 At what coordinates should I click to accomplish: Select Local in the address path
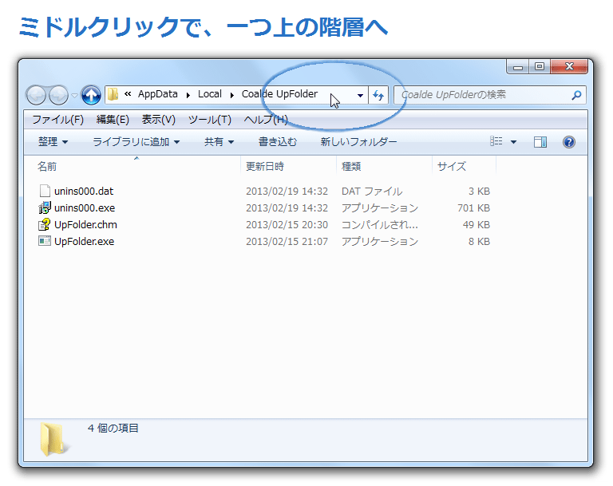tap(210, 94)
